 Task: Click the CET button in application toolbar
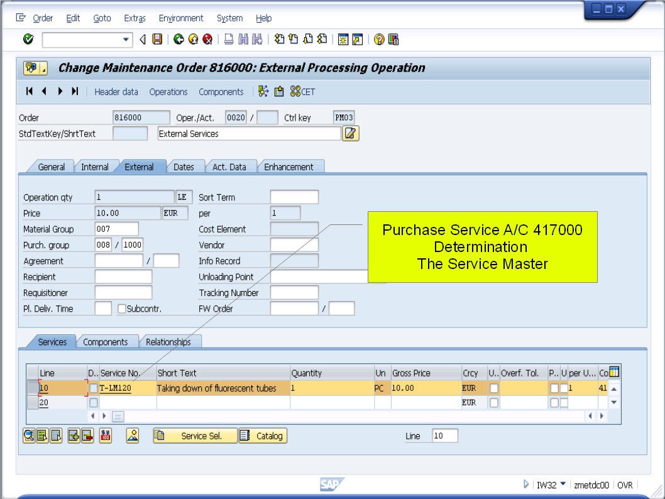302,92
